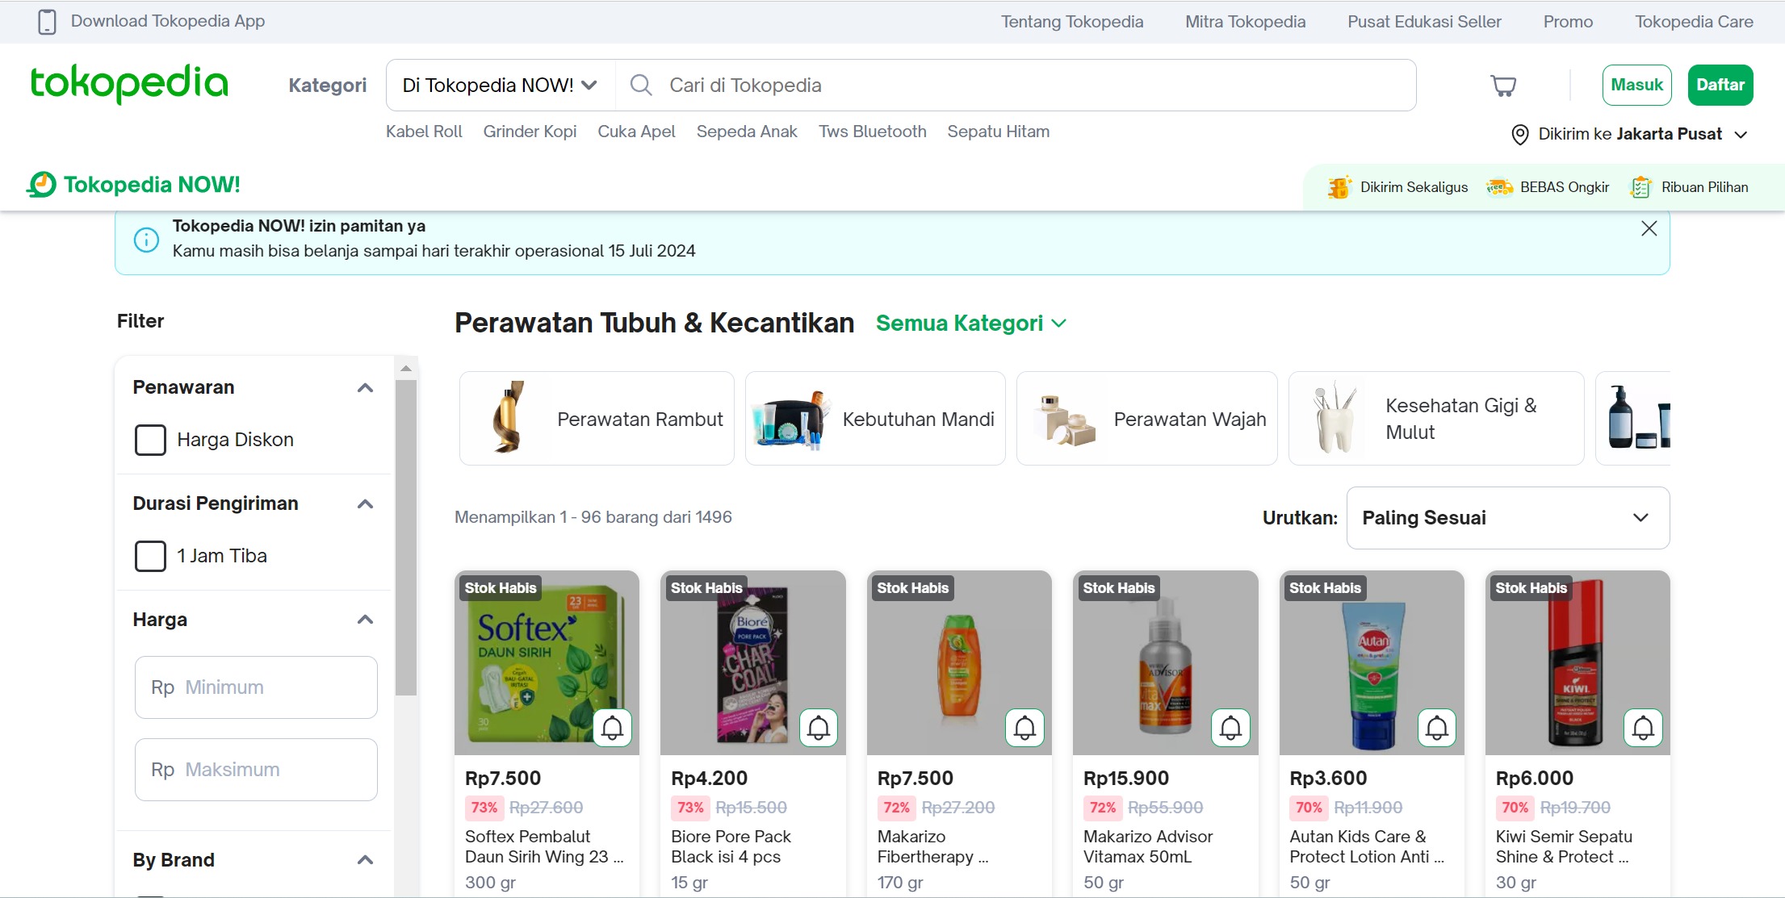Click notify bell on Makarizo Advisor Vitamax

pos(1230,728)
